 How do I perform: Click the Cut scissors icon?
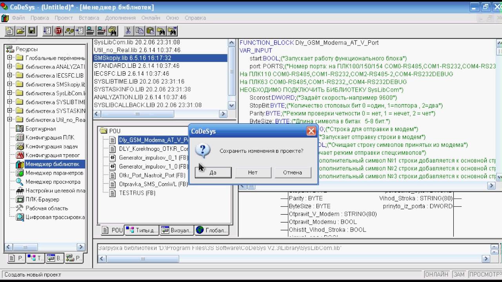(x=128, y=31)
